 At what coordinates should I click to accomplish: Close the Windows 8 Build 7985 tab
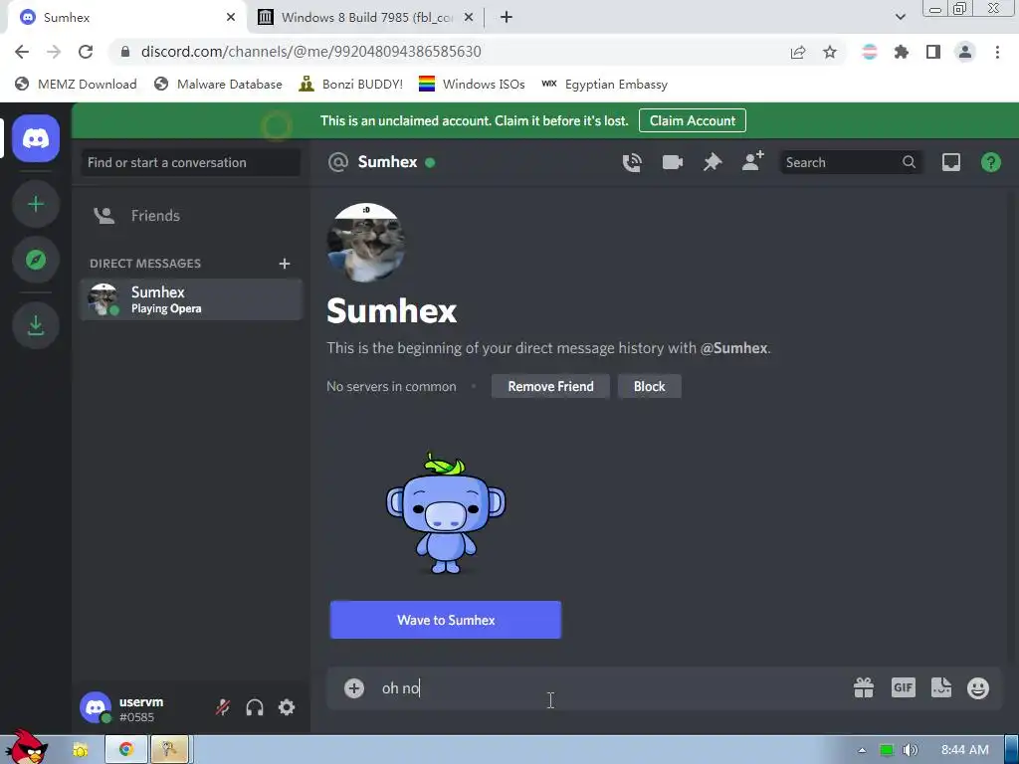469,18
